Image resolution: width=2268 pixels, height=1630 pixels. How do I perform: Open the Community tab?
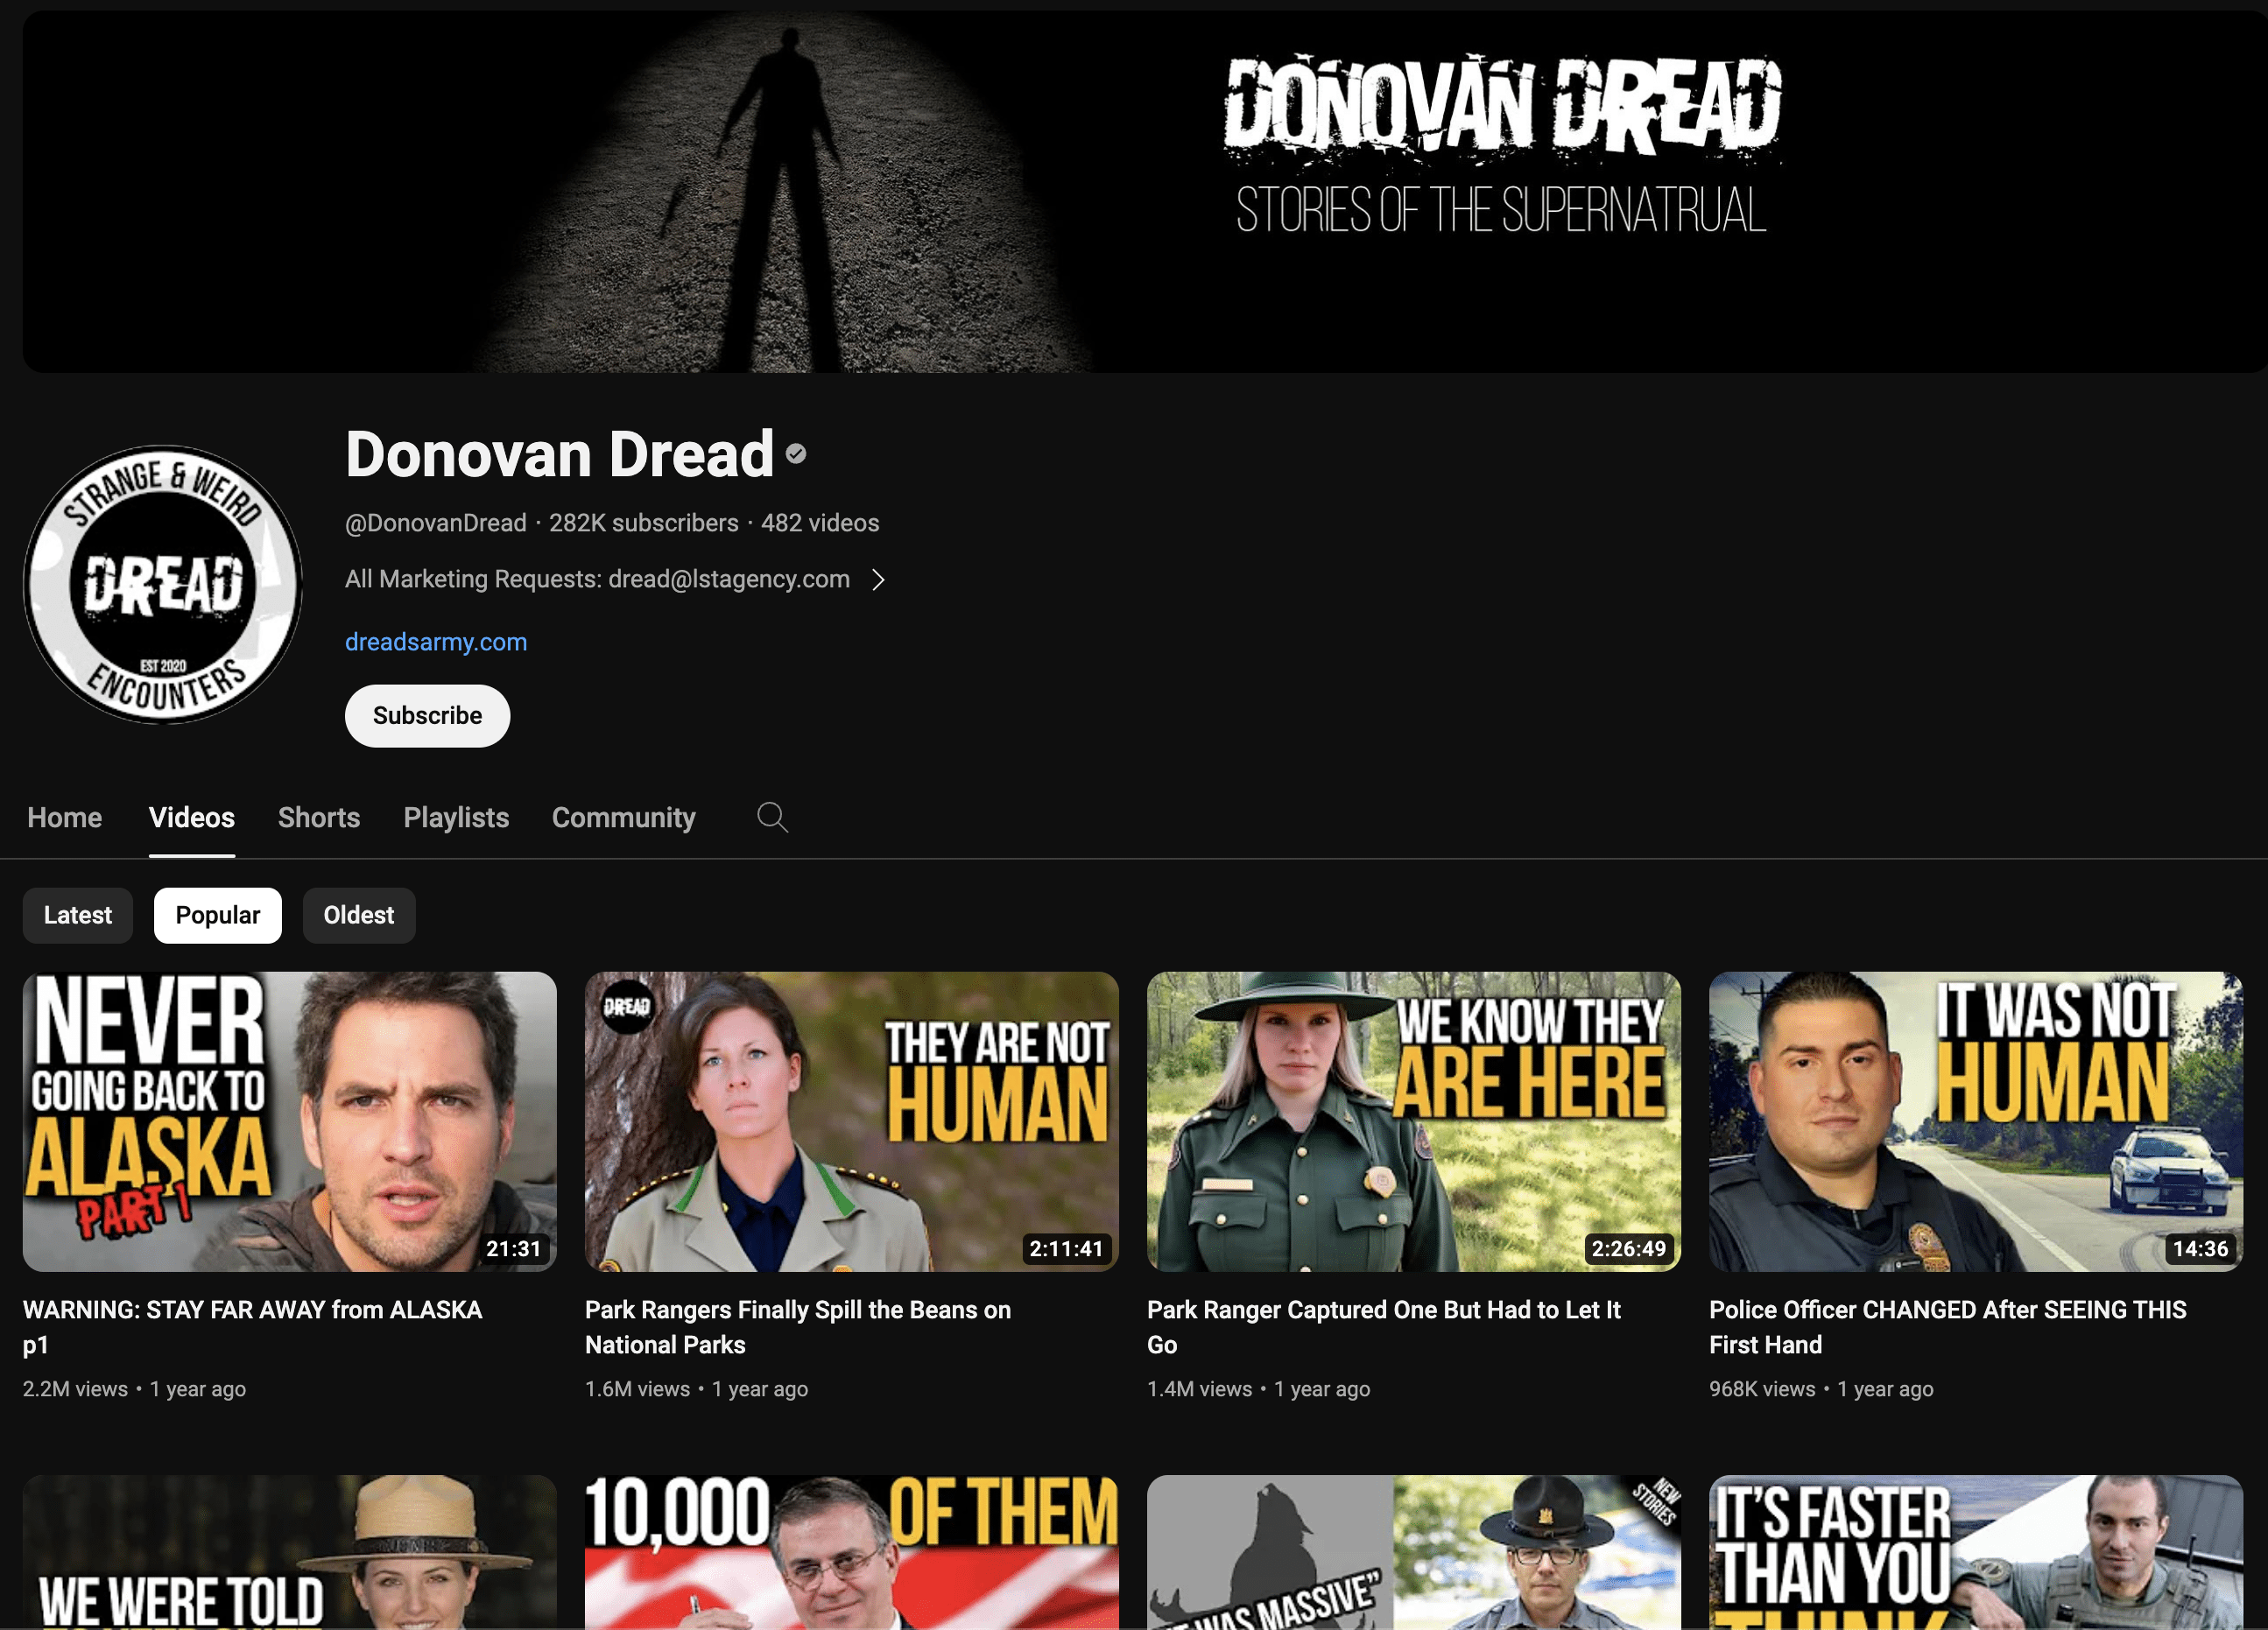tap(624, 818)
